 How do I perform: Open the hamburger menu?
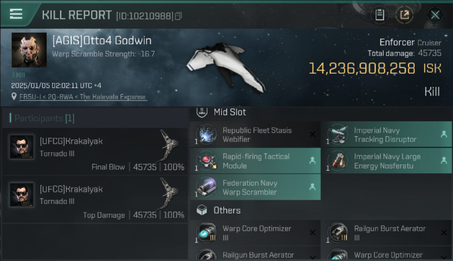tap(16, 14)
